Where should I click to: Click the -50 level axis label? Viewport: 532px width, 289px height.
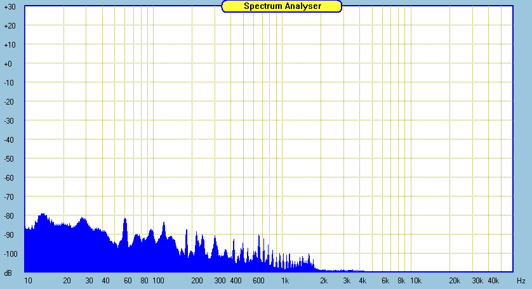(x=10, y=159)
